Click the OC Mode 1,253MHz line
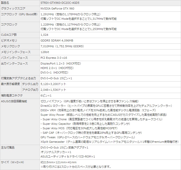Viewport: 181px width, 170px height. tap(78, 29)
